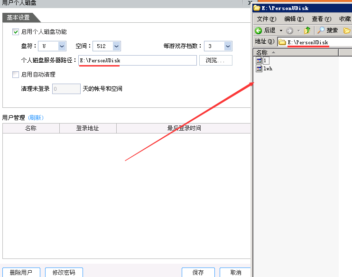Viewport: 352px width, 277px height.
Task: Open the 空间 size dropdown
Action: click(116, 46)
